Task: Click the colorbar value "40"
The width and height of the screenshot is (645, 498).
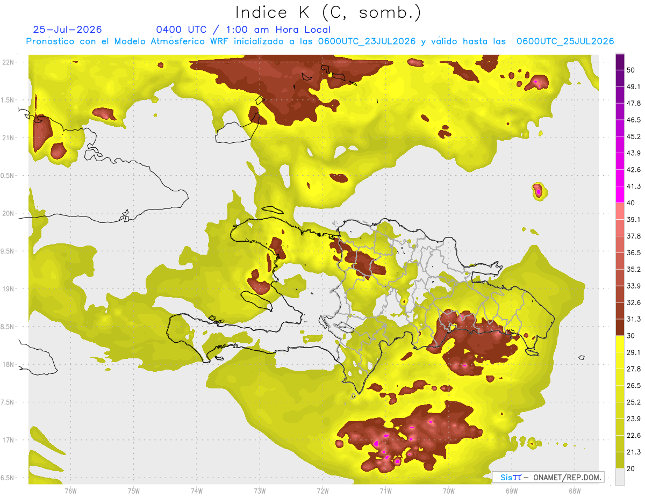Action: point(632,203)
